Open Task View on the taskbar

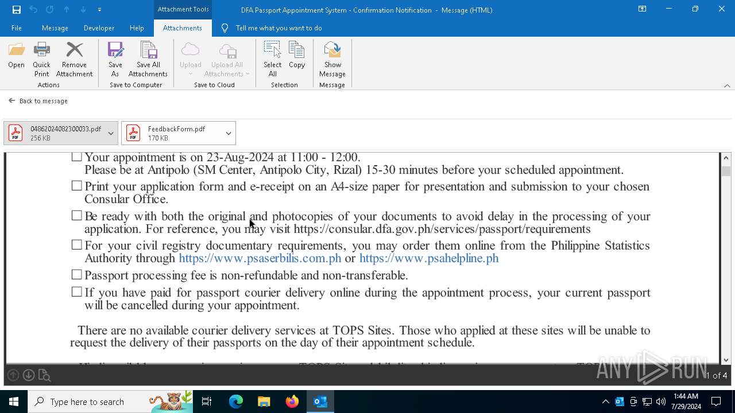coord(207,402)
